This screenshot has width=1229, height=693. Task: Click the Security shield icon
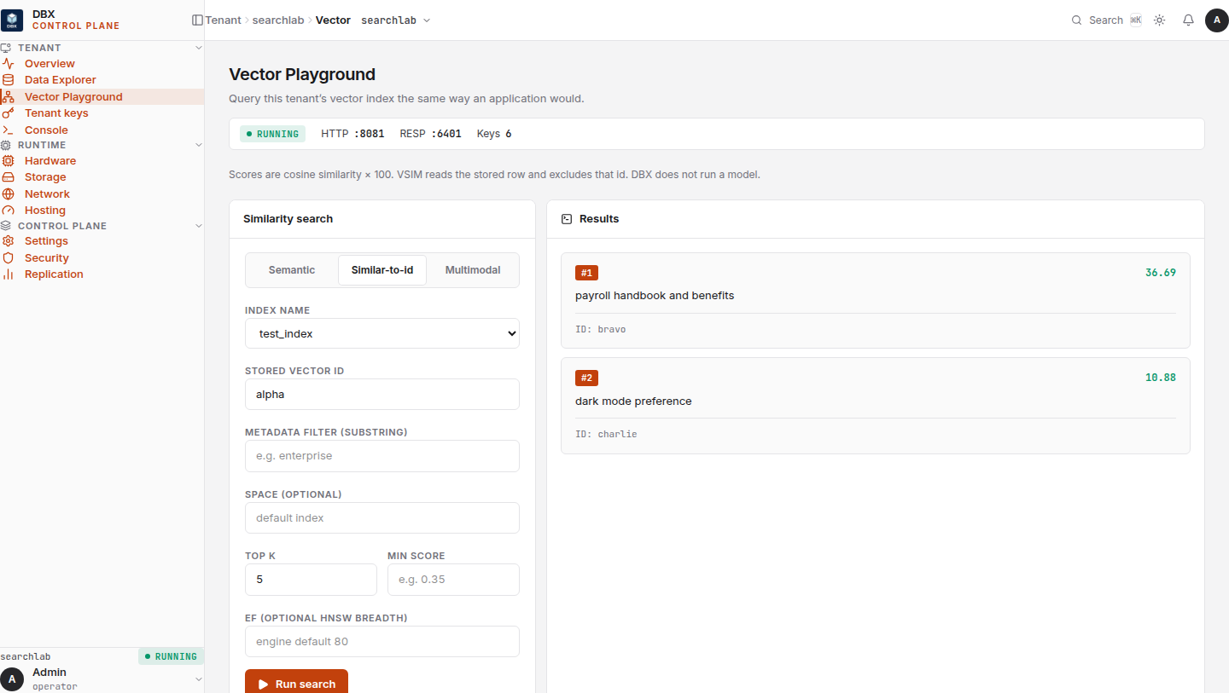tap(8, 258)
